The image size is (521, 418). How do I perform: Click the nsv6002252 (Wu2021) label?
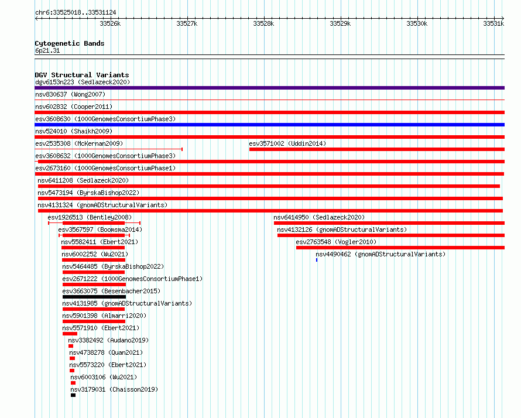pos(95,254)
